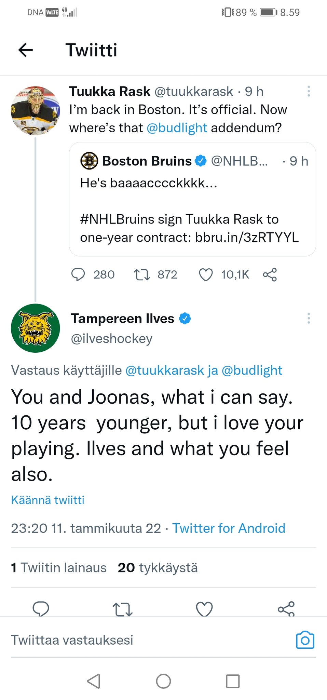View the 1 Twiitin lainaus quote tweets
Image resolution: width=327 pixels, height=700 pixels.
[x=59, y=568]
